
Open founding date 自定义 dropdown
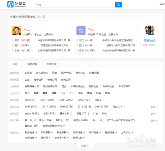coord(117,106)
